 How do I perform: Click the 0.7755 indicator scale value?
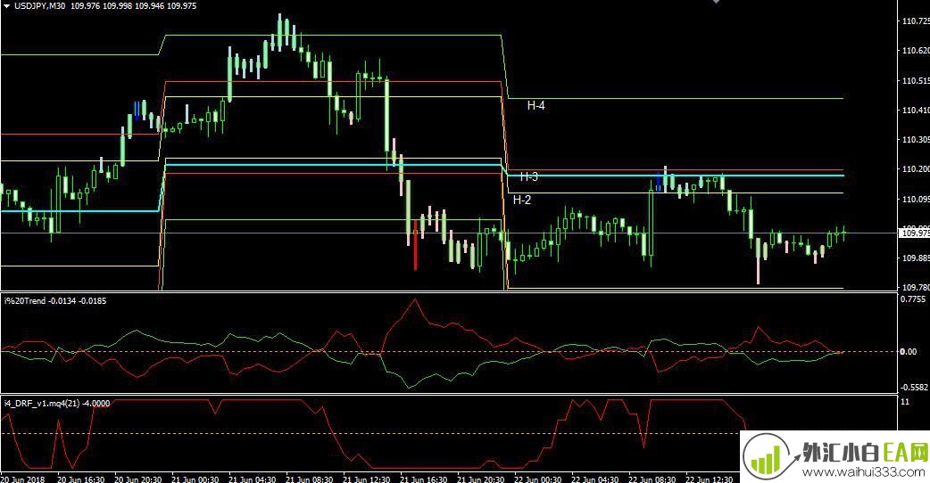pos(913,299)
